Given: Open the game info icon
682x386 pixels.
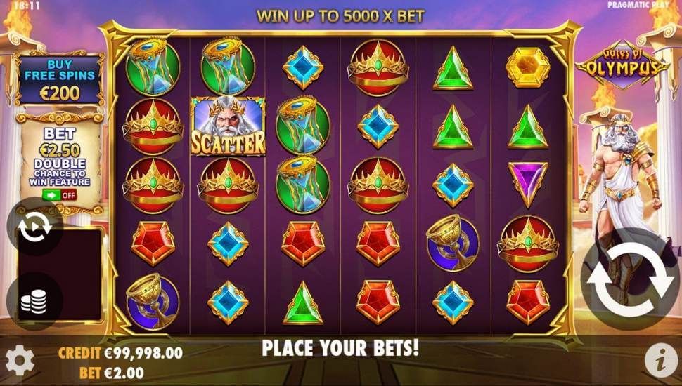Looking at the screenshot, I should coord(661,360).
